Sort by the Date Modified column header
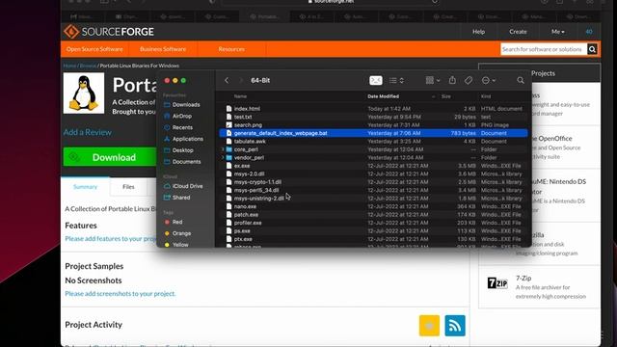The width and height of the screenshot is (617, 347). click(x=383, y=96)
